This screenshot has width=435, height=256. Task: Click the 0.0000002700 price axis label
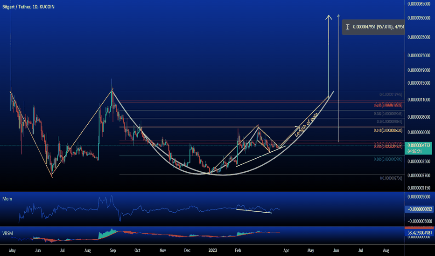tap(419, 175)
